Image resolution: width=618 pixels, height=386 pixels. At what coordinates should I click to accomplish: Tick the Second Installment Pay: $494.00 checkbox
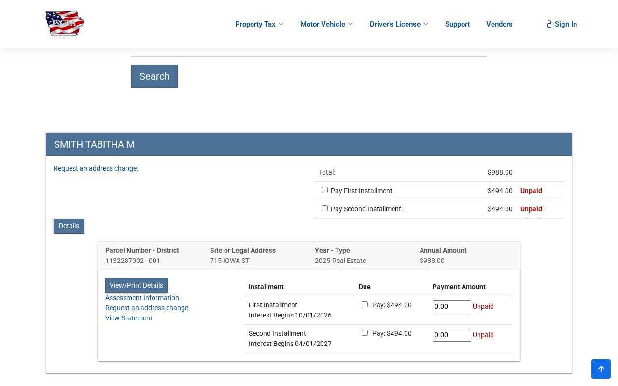pyautogui.click(x=365, y=333)
